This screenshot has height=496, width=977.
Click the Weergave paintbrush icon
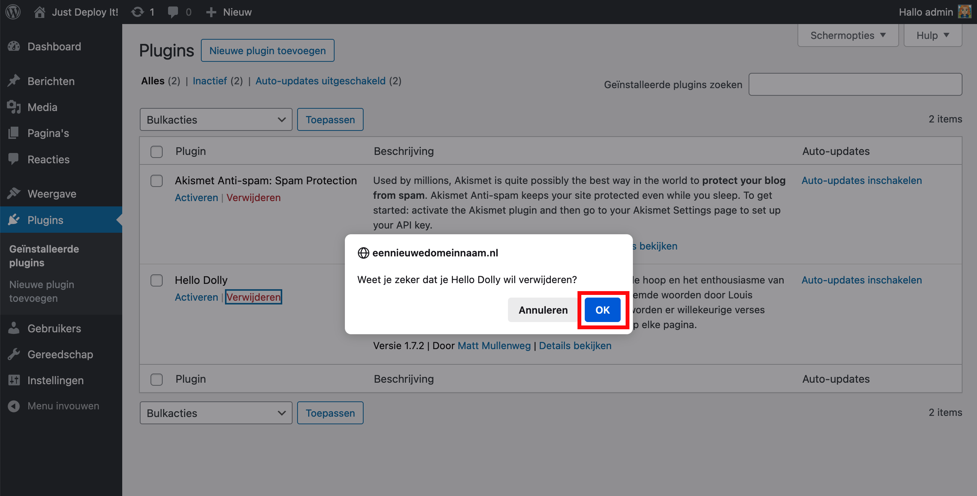tap(14, 194)
